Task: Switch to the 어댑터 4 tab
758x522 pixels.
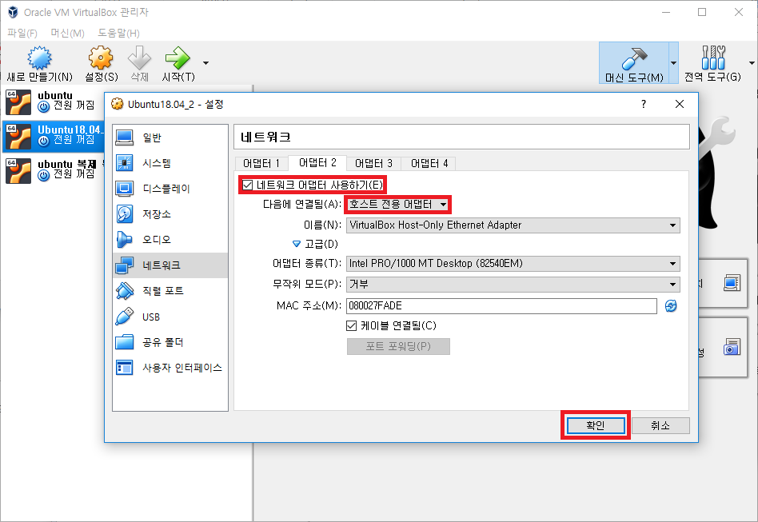Action: click(429, 163)
